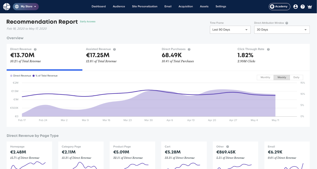Select the Direct Purchases metric tab
Viewport: 317px width, 169px height.
coord(196,57)
